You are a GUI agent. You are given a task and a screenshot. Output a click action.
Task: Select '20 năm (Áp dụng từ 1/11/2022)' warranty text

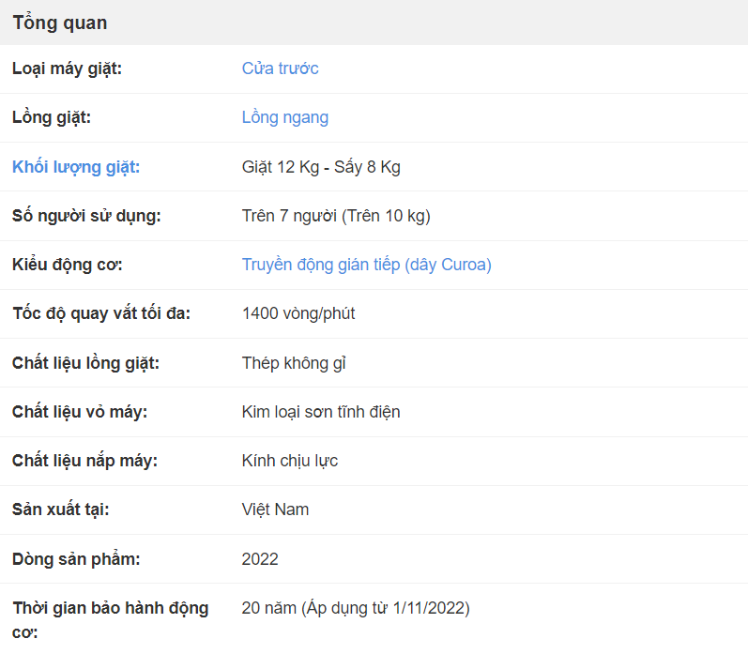tap(356, 608)
